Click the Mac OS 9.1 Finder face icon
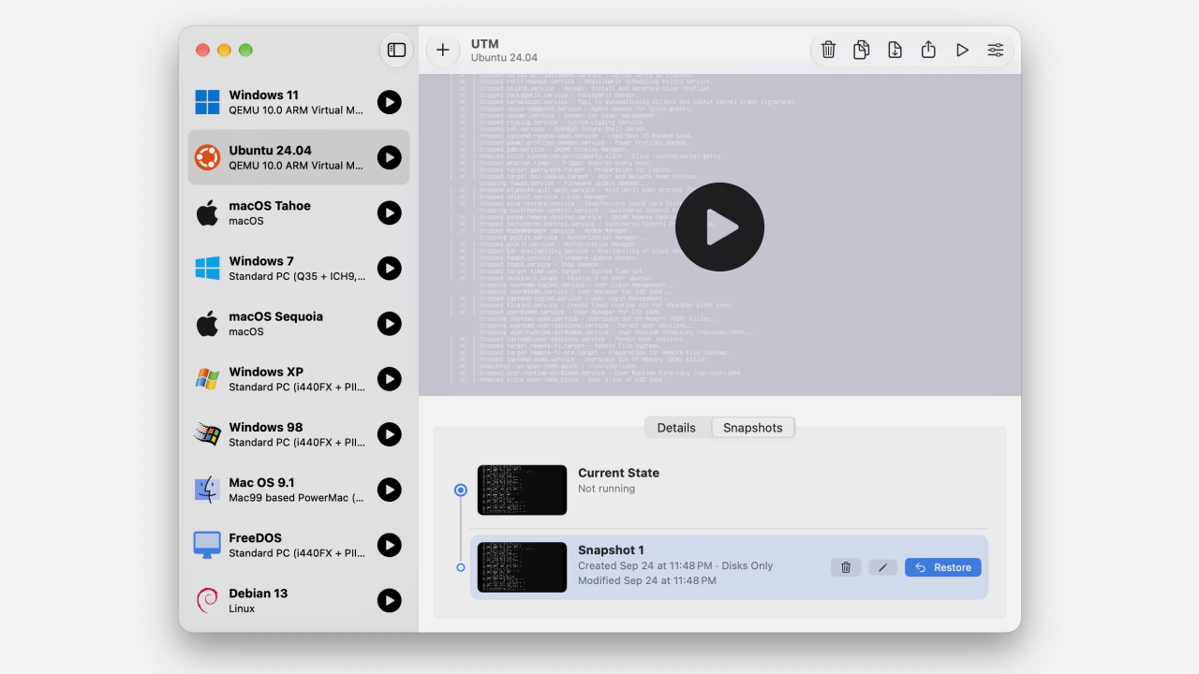Image resolution: width=1199 pixels, height=674 pixels. [x=207, y=490]
